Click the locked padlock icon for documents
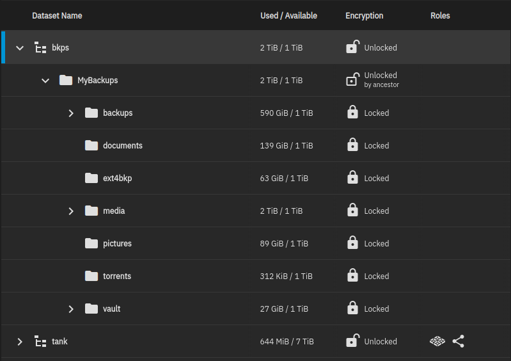 (352, 145)
